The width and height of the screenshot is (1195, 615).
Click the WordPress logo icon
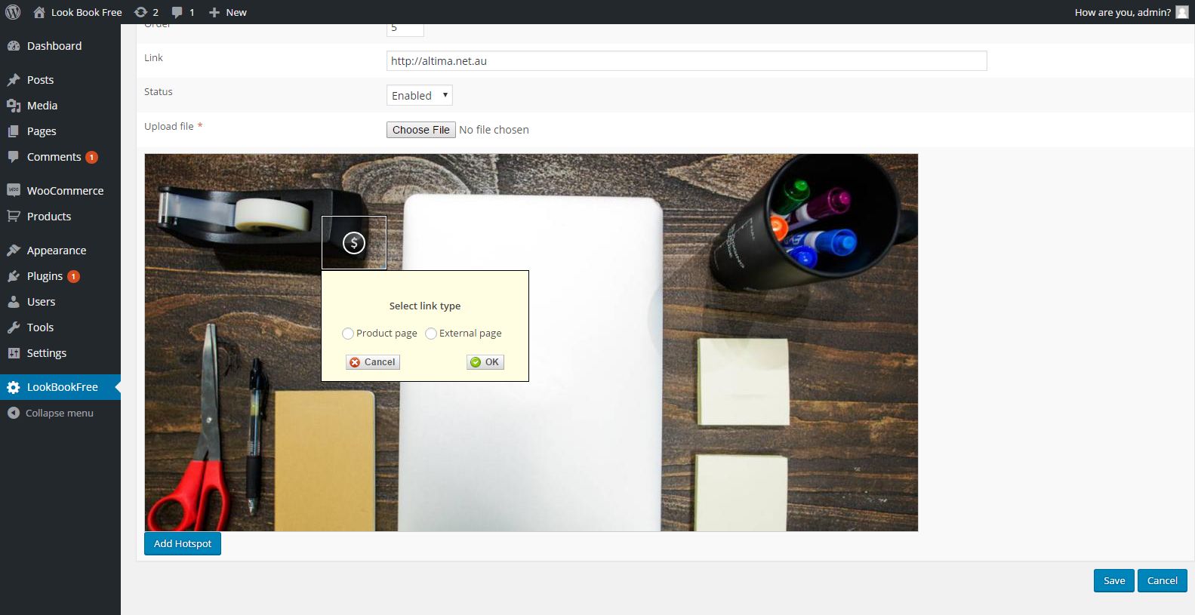(x=13, y=12)
